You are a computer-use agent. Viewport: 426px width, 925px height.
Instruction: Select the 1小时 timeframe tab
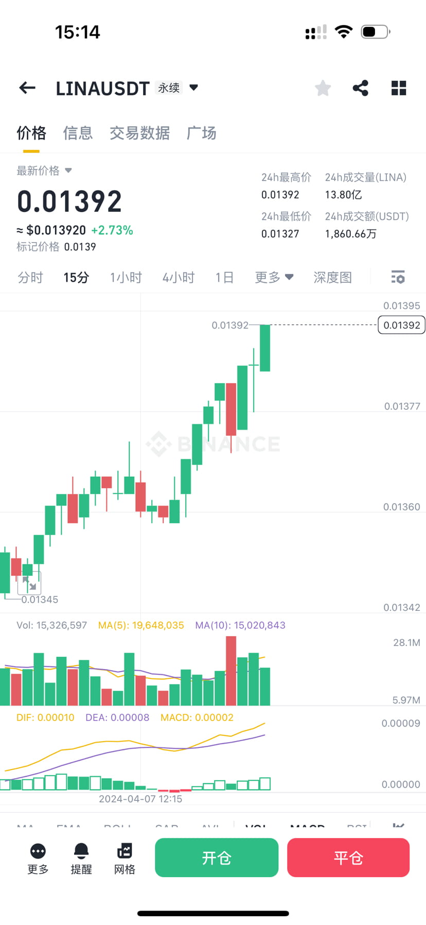pos(126,277)
